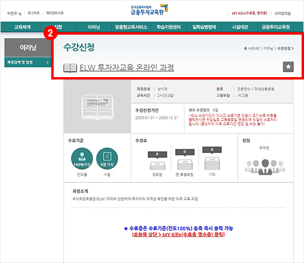Screen dimensions: 304x263
Task: Click the 수강신청 breadcrumb item
Action: coord(284,48)
